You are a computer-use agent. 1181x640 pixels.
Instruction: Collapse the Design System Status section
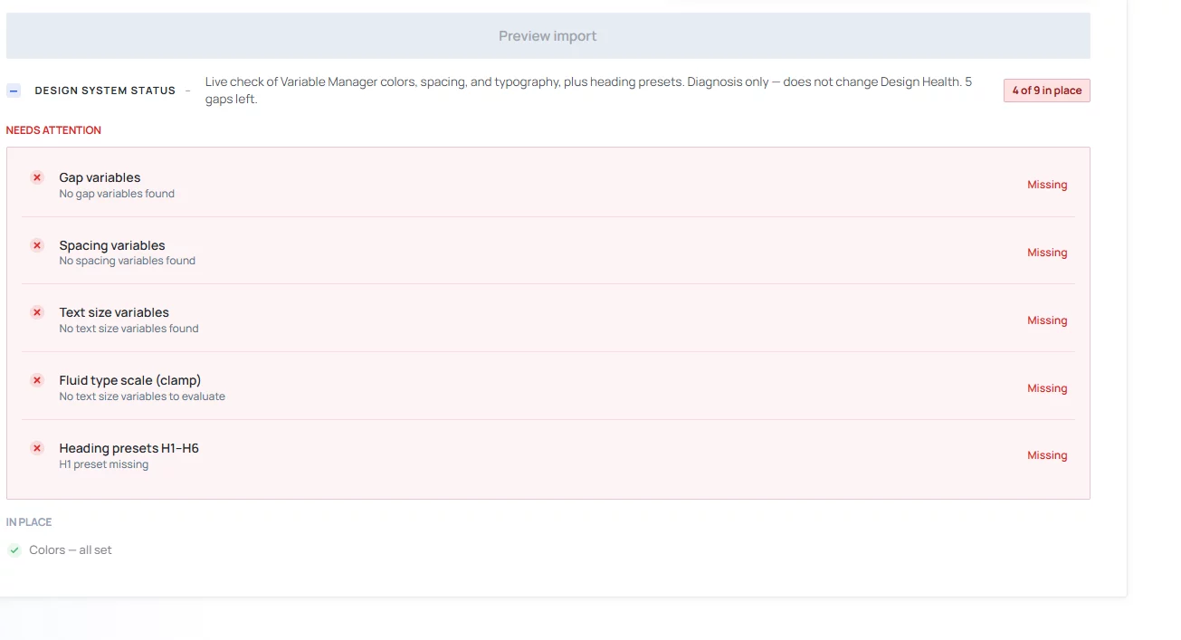14,91
